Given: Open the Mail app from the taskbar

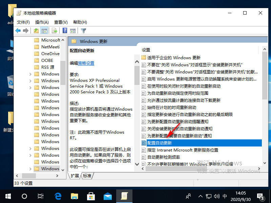Looking at the screenshot, I should click(108, 196).
